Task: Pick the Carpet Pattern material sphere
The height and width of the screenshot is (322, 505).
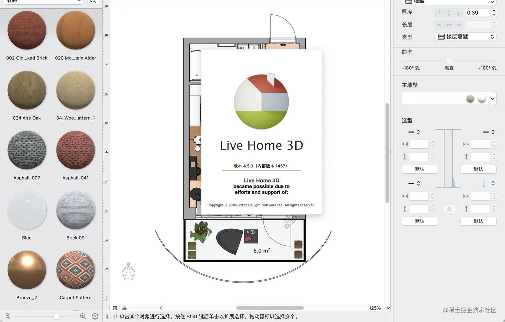Action: (75, 270)
